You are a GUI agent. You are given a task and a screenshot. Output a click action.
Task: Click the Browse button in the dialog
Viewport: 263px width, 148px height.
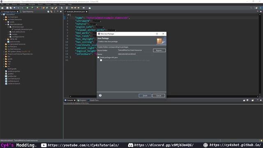[x=159, y=50]
